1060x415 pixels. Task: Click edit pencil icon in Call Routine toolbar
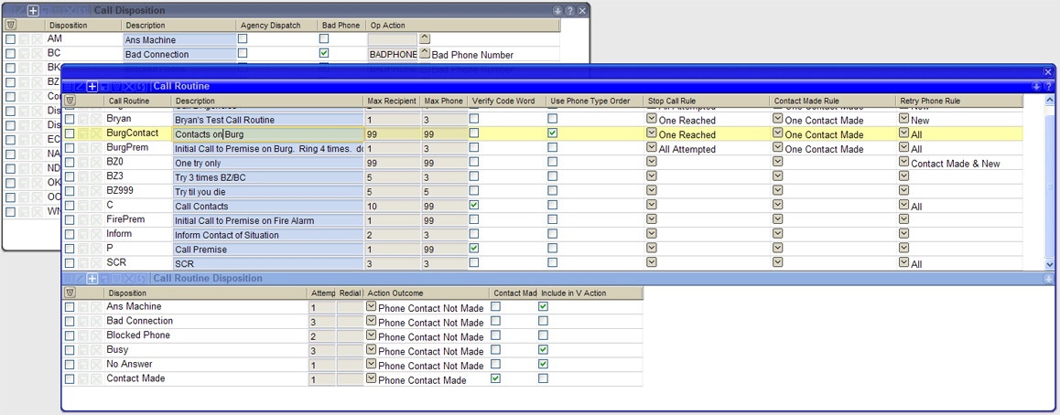pos(81,86)
